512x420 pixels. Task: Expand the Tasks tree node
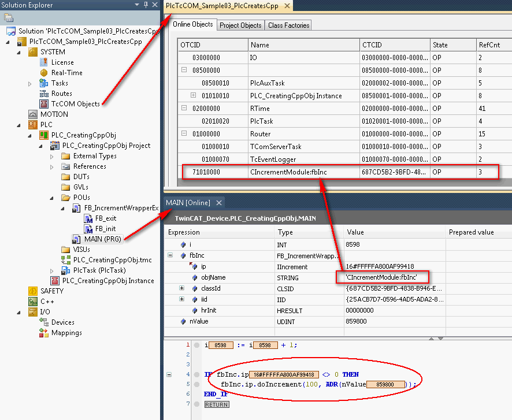coord(29,84)
